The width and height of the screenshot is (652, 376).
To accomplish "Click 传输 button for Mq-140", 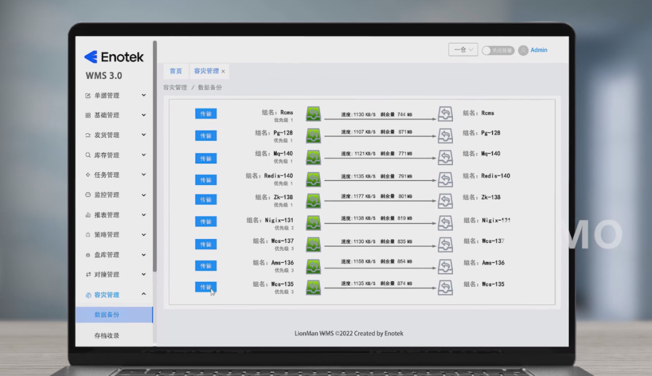I will tap(206, 158).
